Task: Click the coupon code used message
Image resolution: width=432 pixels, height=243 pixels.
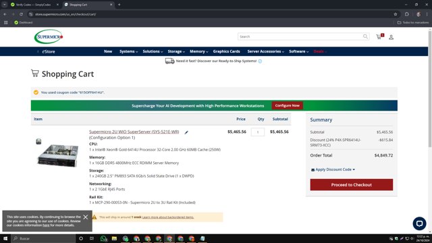Action: click(x=72, y=92)
